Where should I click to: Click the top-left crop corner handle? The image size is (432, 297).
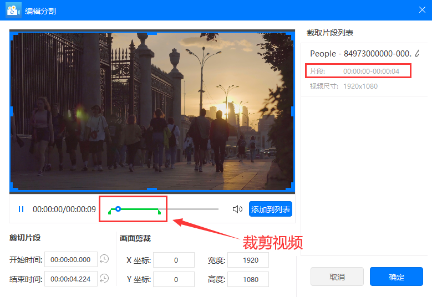[13, 35]
